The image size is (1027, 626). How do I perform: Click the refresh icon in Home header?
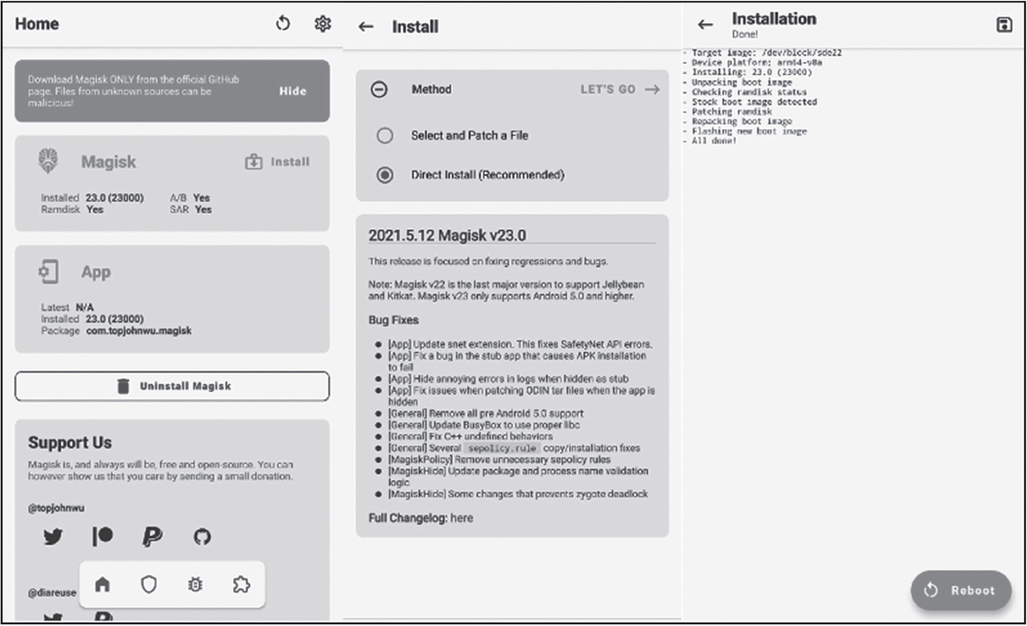[283, 24]
